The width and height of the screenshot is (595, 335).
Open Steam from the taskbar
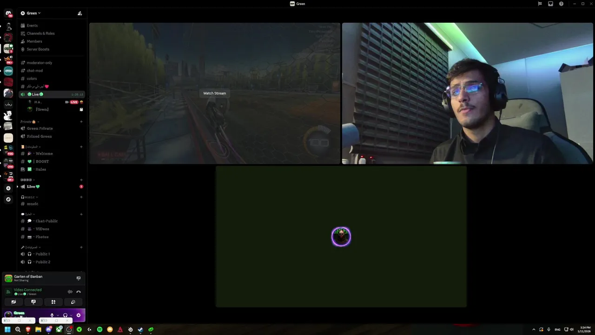pos(140,329)
